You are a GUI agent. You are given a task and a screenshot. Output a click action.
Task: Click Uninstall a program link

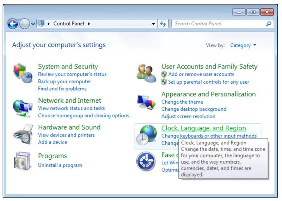coord(60,165)
